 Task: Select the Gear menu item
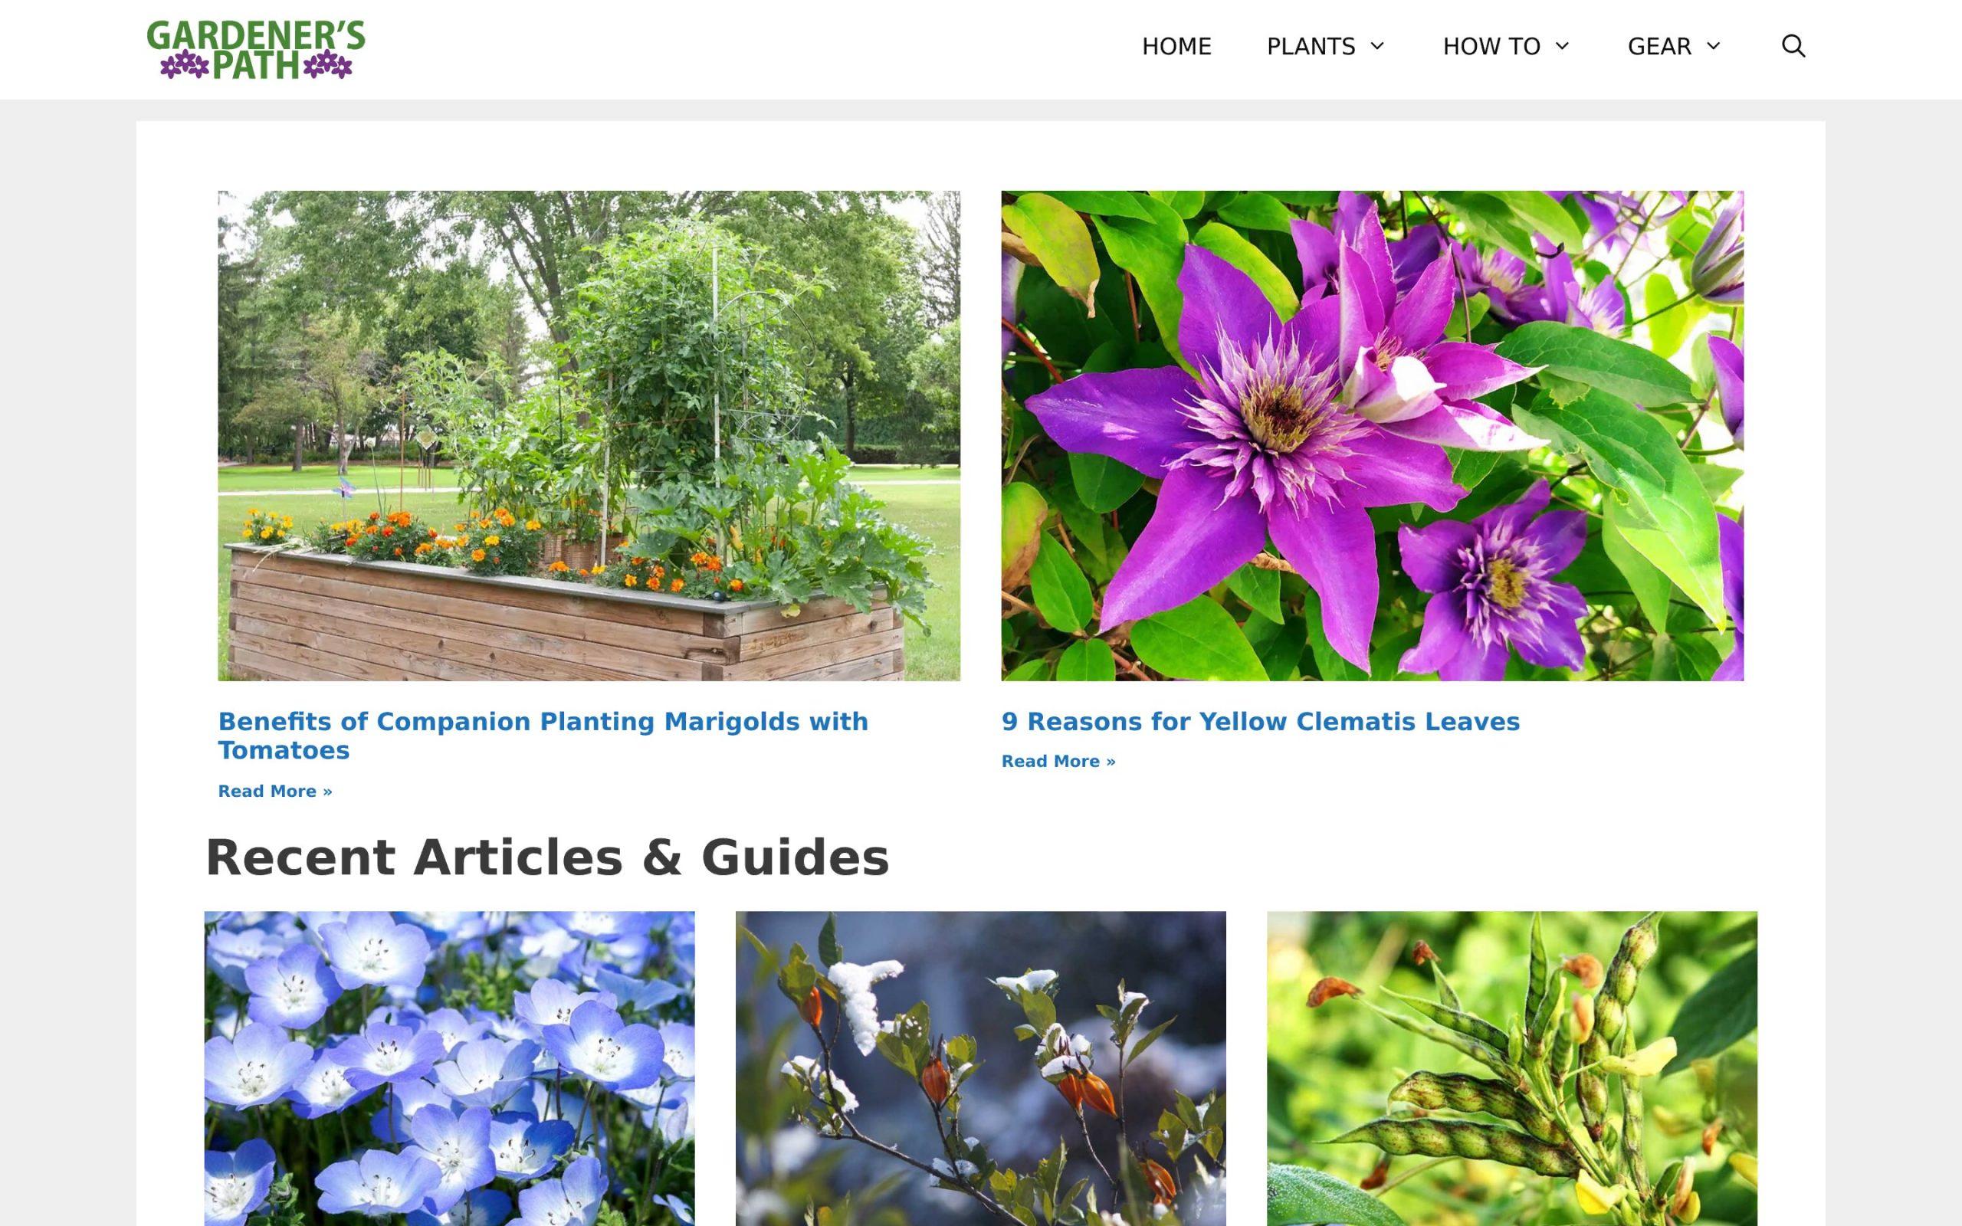point(1659,47)
